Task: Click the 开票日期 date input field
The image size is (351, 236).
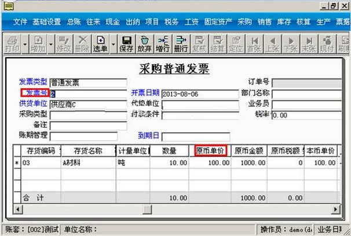Action: click(x=200, y=93)
